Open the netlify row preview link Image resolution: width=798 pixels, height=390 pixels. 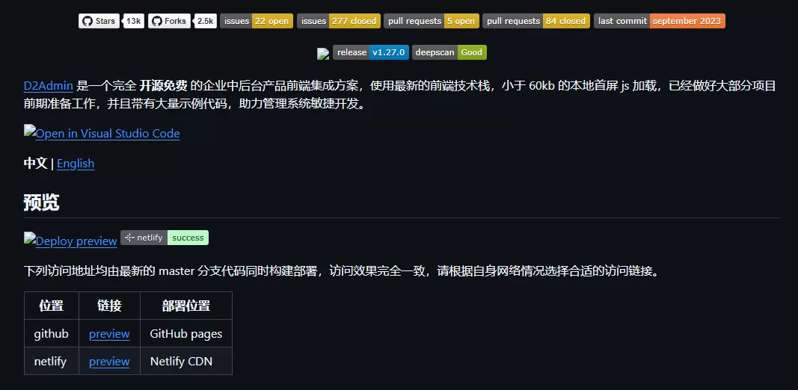tap(109, 361)
